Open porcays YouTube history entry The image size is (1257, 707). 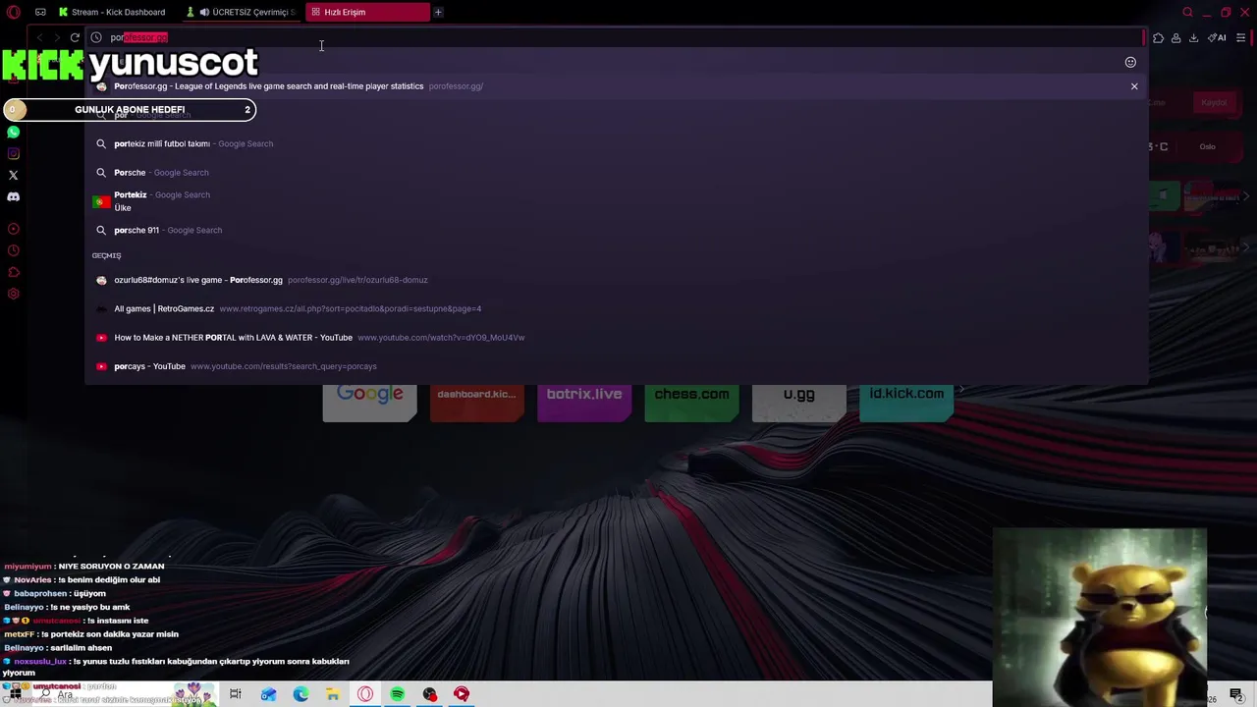coord(617,366)
